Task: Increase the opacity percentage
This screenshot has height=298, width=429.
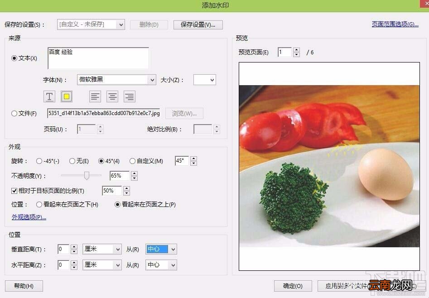Action: click(x=134, y=173)
